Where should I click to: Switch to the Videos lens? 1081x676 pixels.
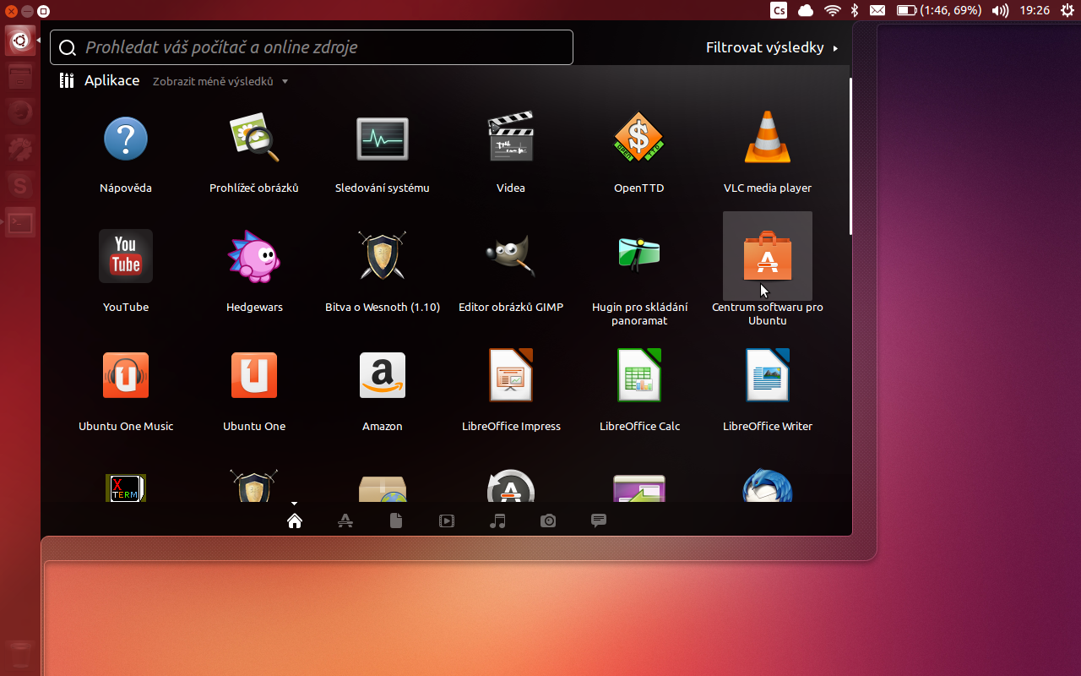pyautogui.click(x=447, y=521)
